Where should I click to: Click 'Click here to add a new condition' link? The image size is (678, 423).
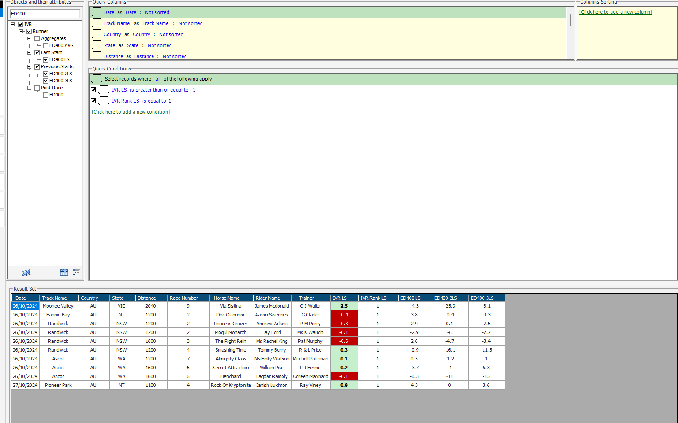click(x=130, y=112)
